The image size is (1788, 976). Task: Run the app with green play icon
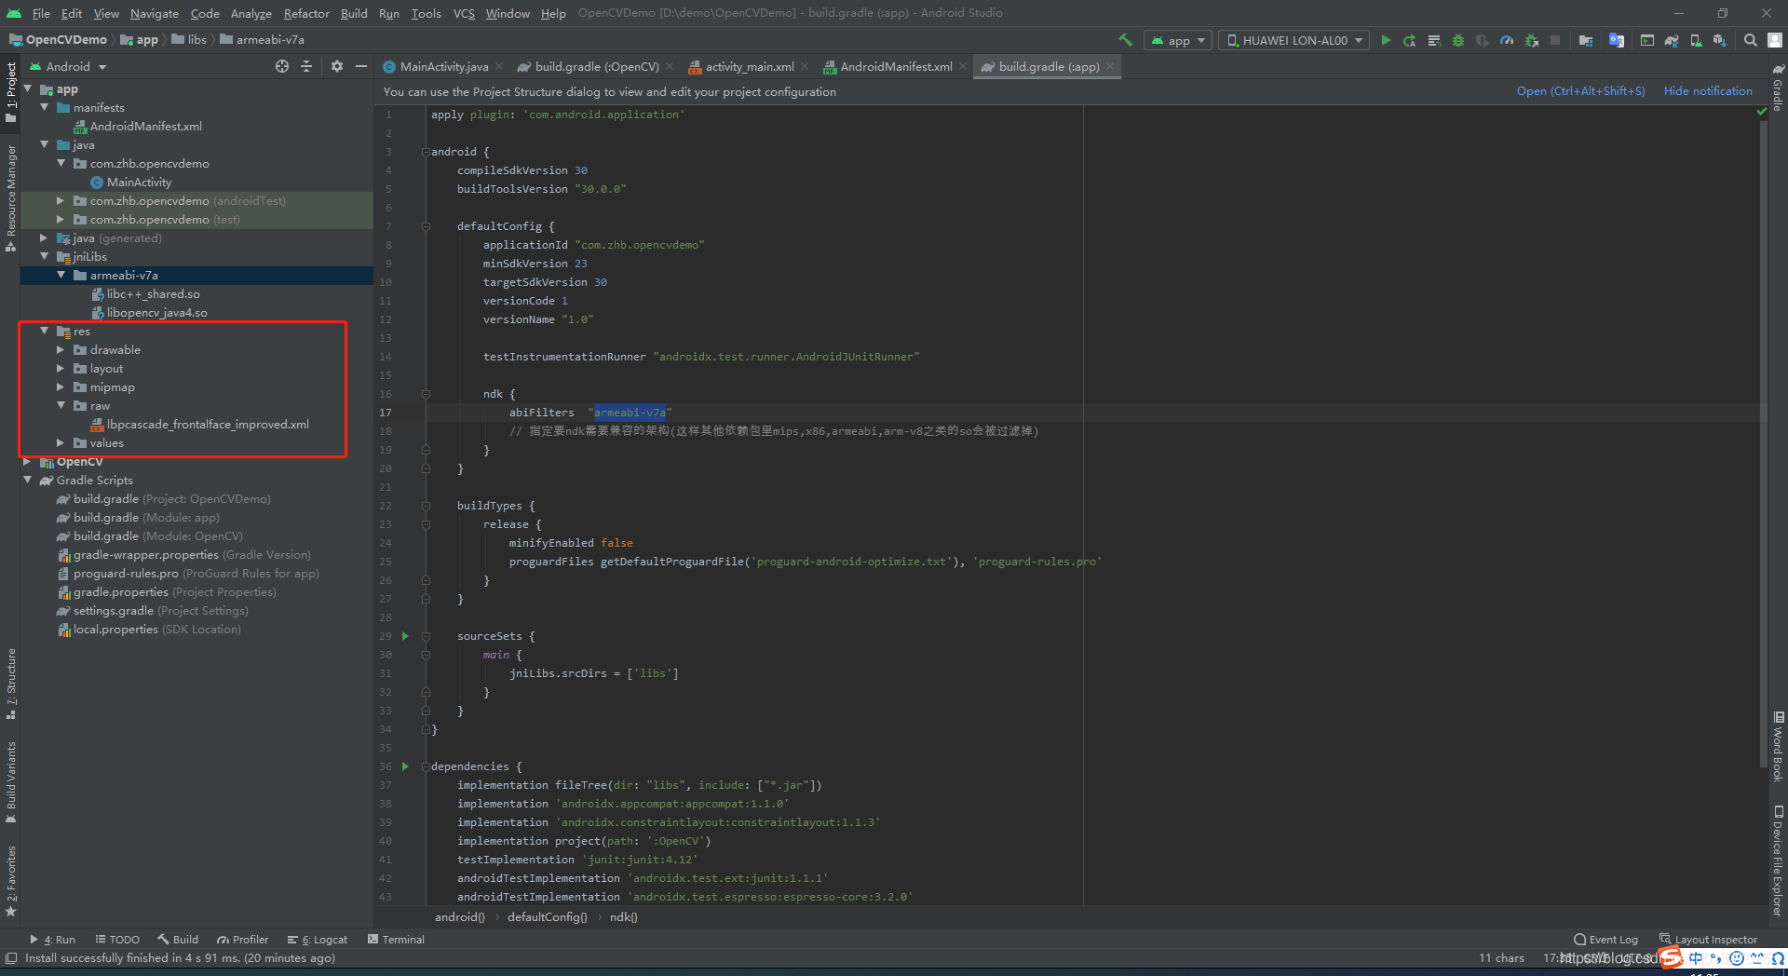click(1386, 40)
